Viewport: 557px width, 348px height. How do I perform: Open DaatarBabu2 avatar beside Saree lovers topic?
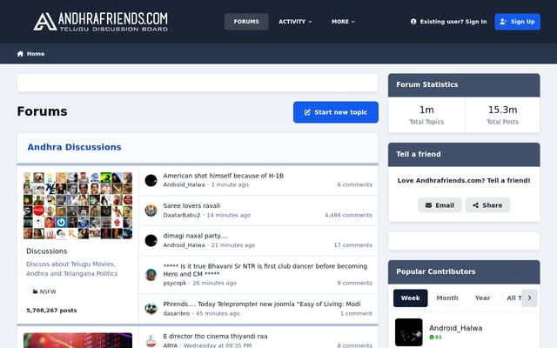click(151, 211)
